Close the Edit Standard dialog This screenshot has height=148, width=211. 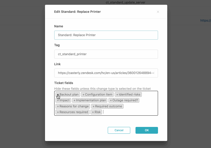click(x=158, y=12)
